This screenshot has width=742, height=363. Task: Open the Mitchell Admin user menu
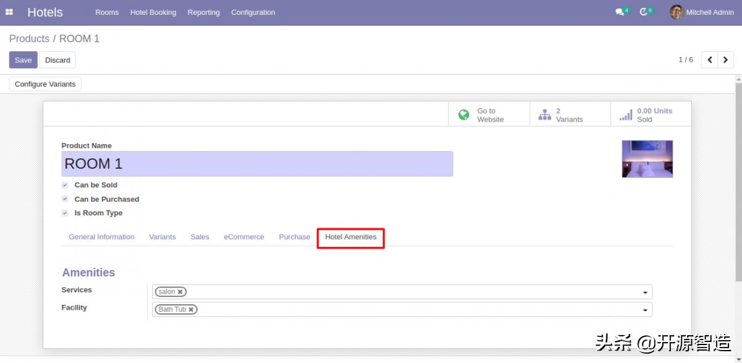click(702, 12)
